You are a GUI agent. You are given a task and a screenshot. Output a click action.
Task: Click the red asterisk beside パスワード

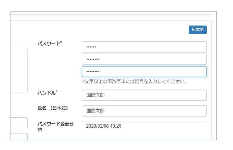click(x=61, y=43)
